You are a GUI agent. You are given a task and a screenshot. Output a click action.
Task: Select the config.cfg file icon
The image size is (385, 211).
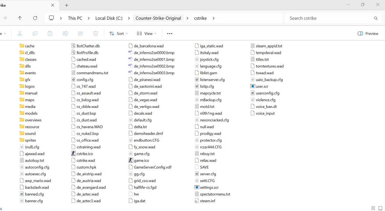[x=73, y=79]
